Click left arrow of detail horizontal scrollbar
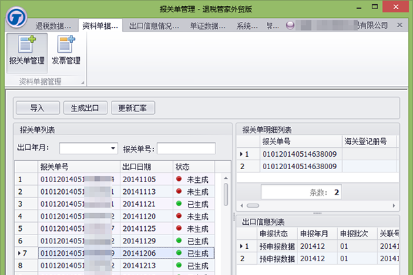The image size is (413, 275). [242, 206]
